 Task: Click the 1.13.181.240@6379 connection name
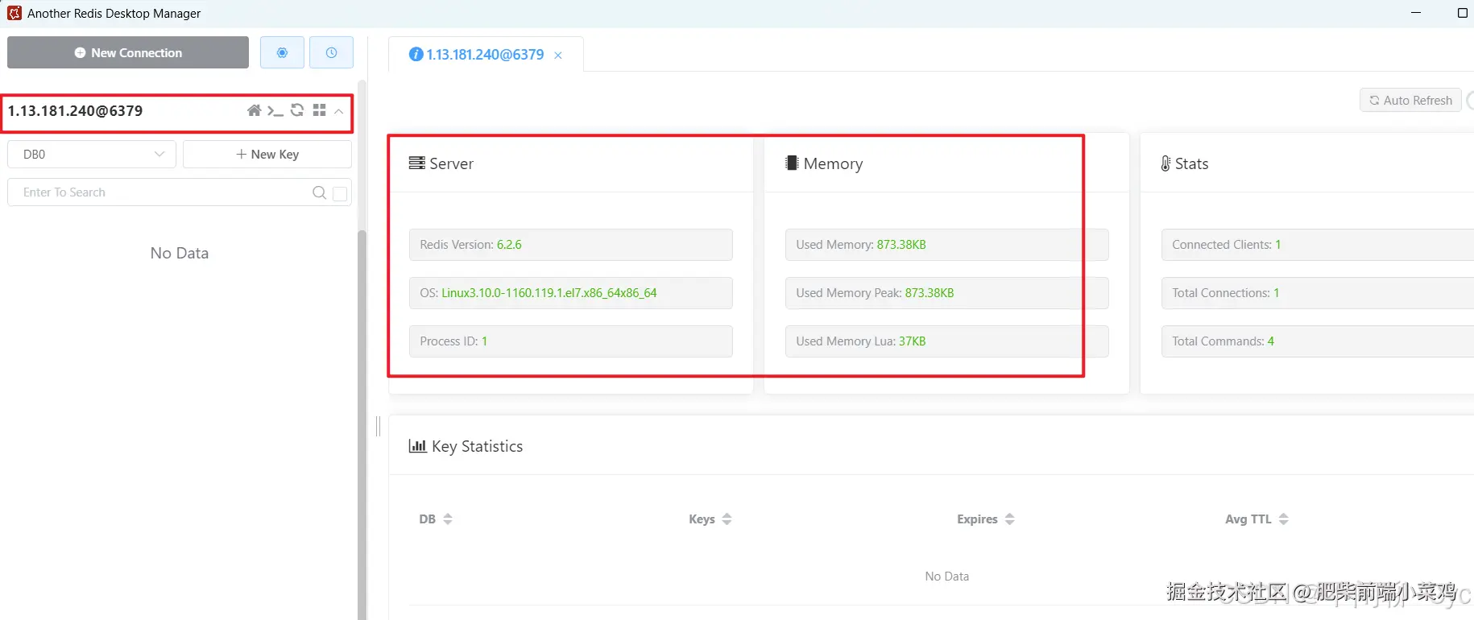click(76, 111)
